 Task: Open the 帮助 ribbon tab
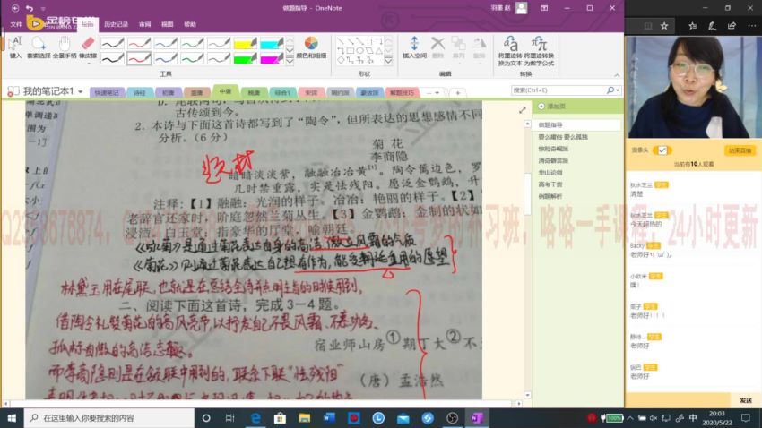coord(190,24)
